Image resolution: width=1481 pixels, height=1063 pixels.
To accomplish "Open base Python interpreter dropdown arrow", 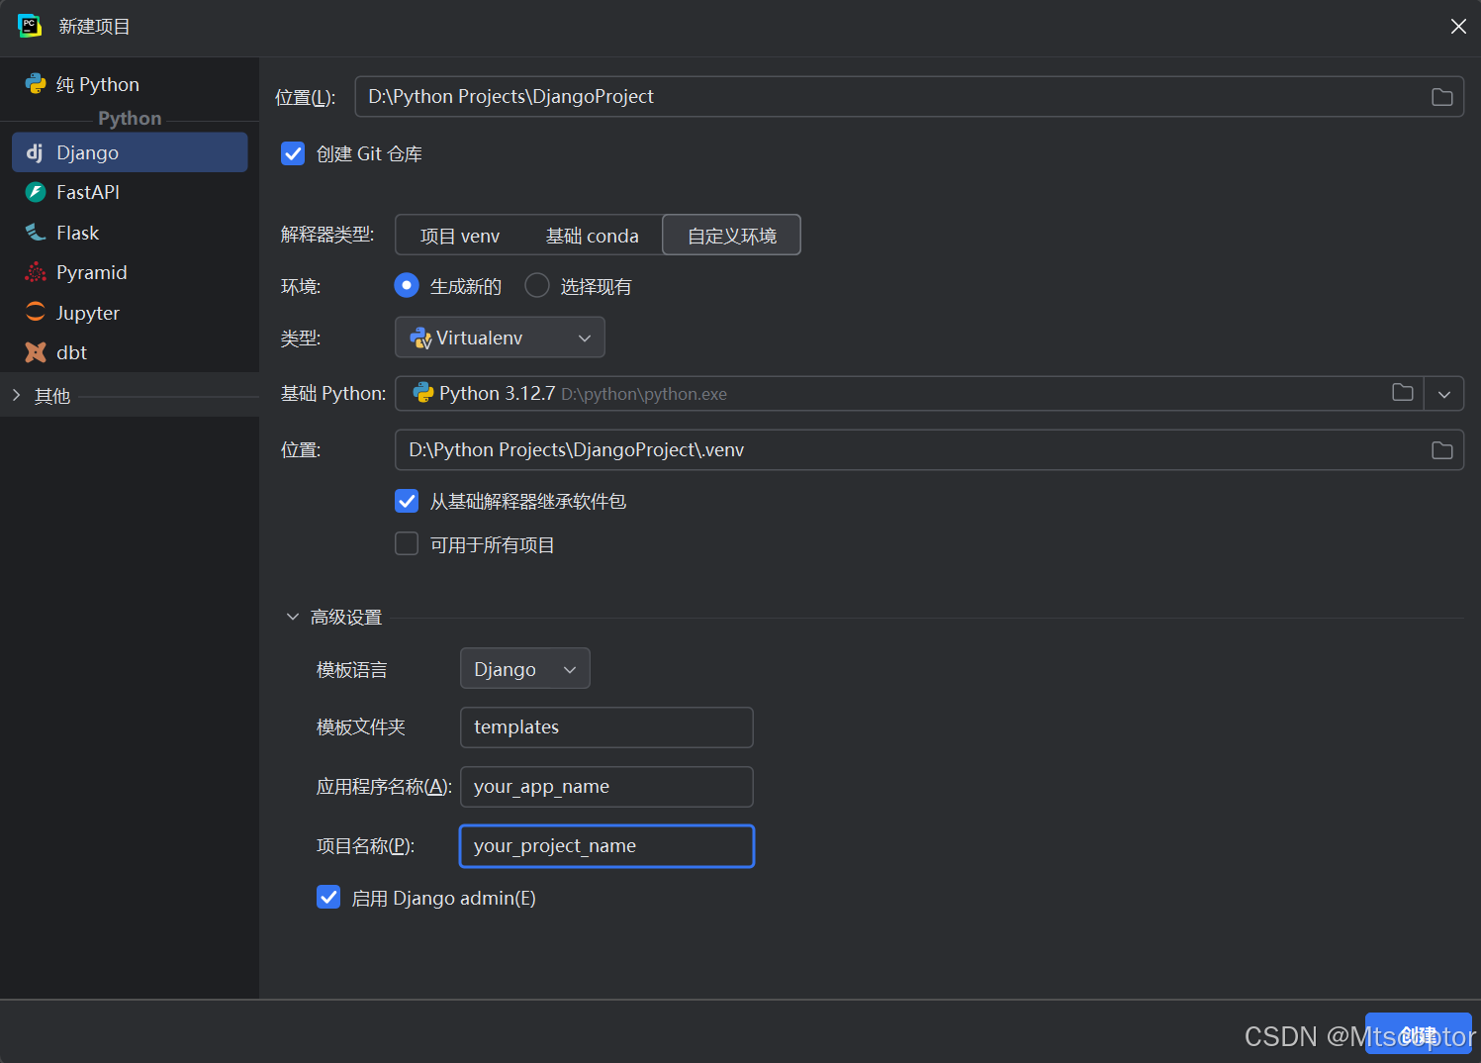I will coord(1444,394).
